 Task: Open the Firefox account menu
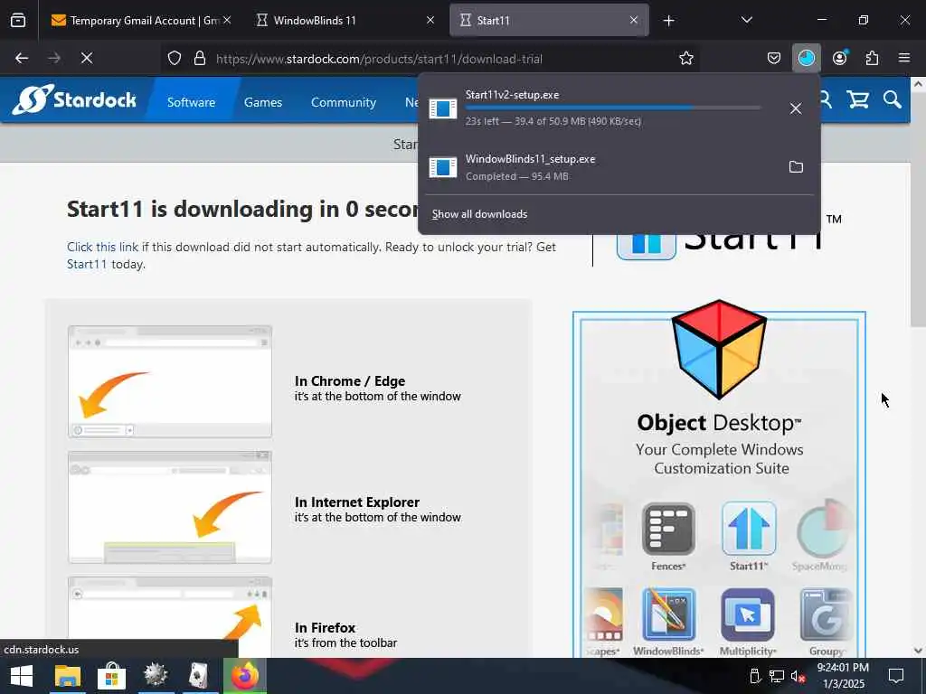[x=839, y=58]
